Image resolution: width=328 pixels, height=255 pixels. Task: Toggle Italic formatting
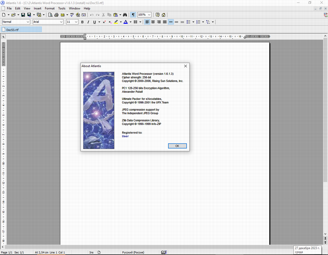pos(88,22)
